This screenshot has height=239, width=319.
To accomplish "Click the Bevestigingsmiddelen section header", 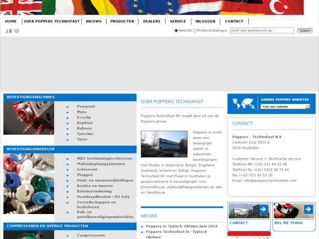I will click(70, 149).
